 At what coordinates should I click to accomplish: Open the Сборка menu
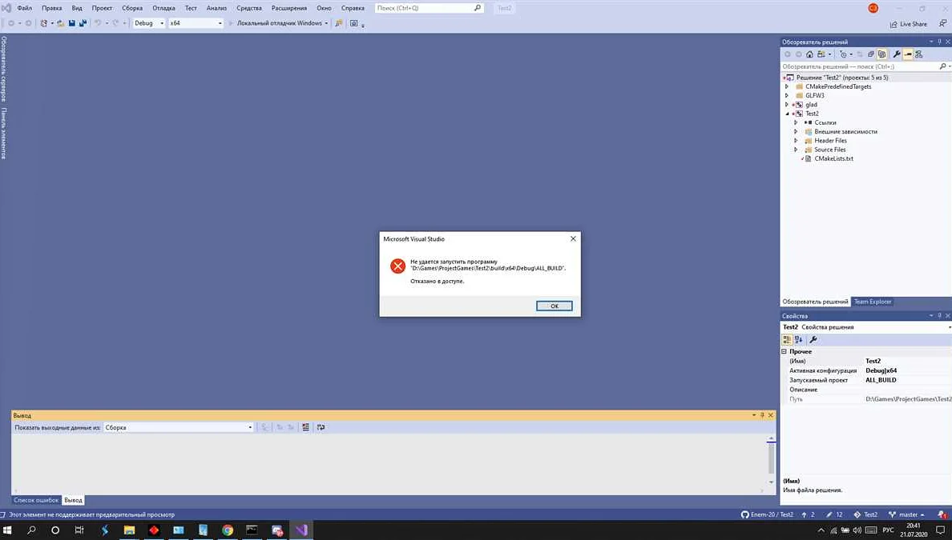coord(132,8)
